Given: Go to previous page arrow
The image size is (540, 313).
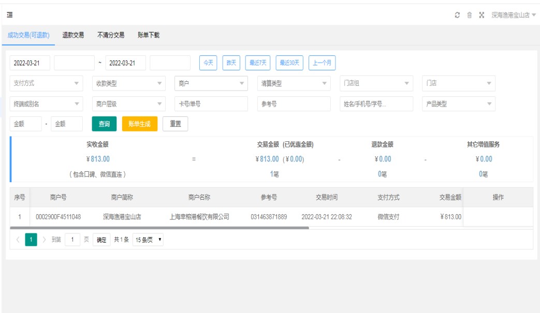Looking at the screenshot, I should tap(18, 240).
